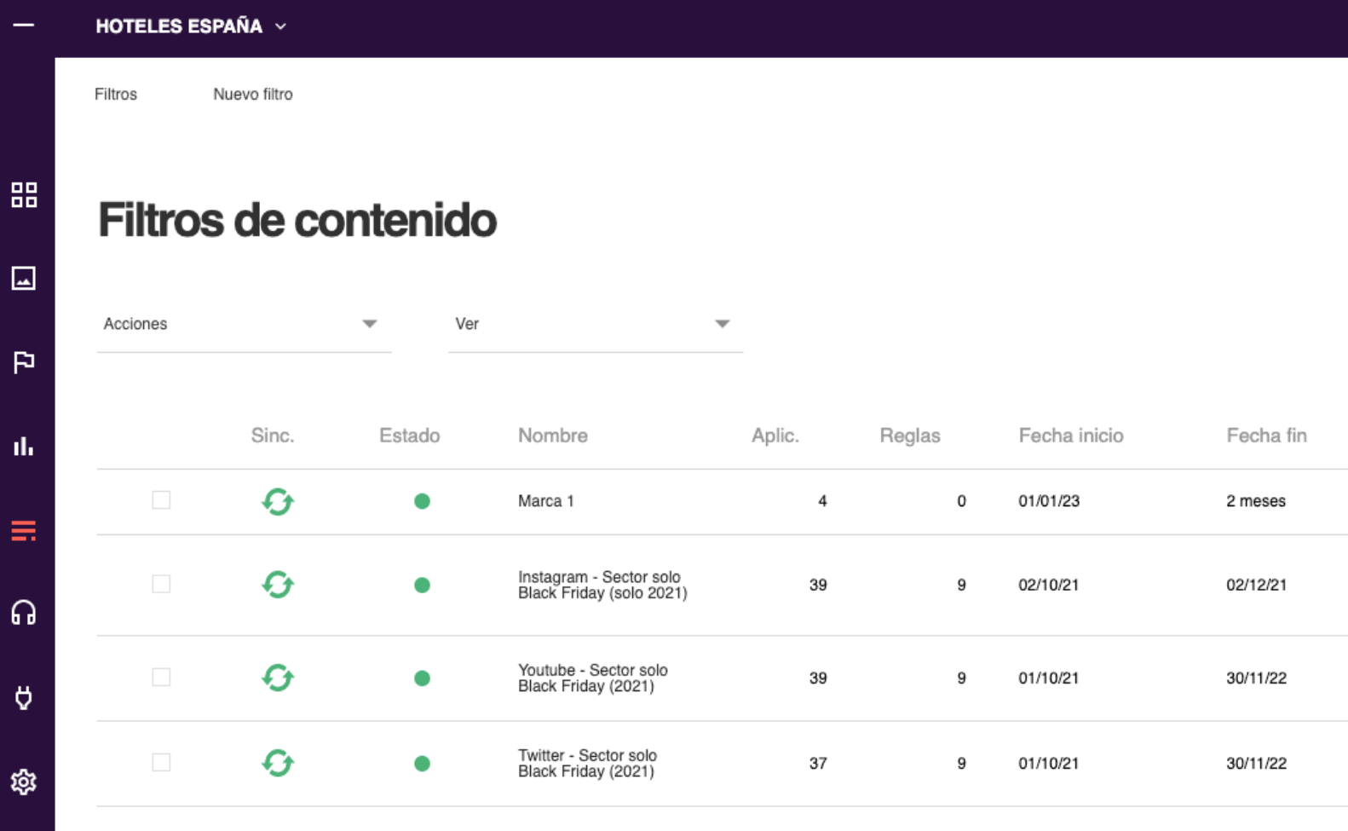The width and height of the screenshot is (1348, 831).
Task: Open the plug integrations icon
Action: pyautogui.click(x=24, y=697)
